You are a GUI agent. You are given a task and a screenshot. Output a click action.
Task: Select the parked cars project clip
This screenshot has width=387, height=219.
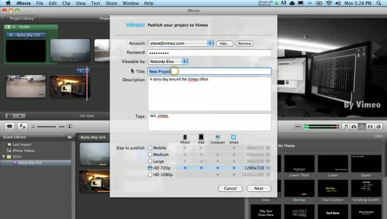[x=26, y=86]
